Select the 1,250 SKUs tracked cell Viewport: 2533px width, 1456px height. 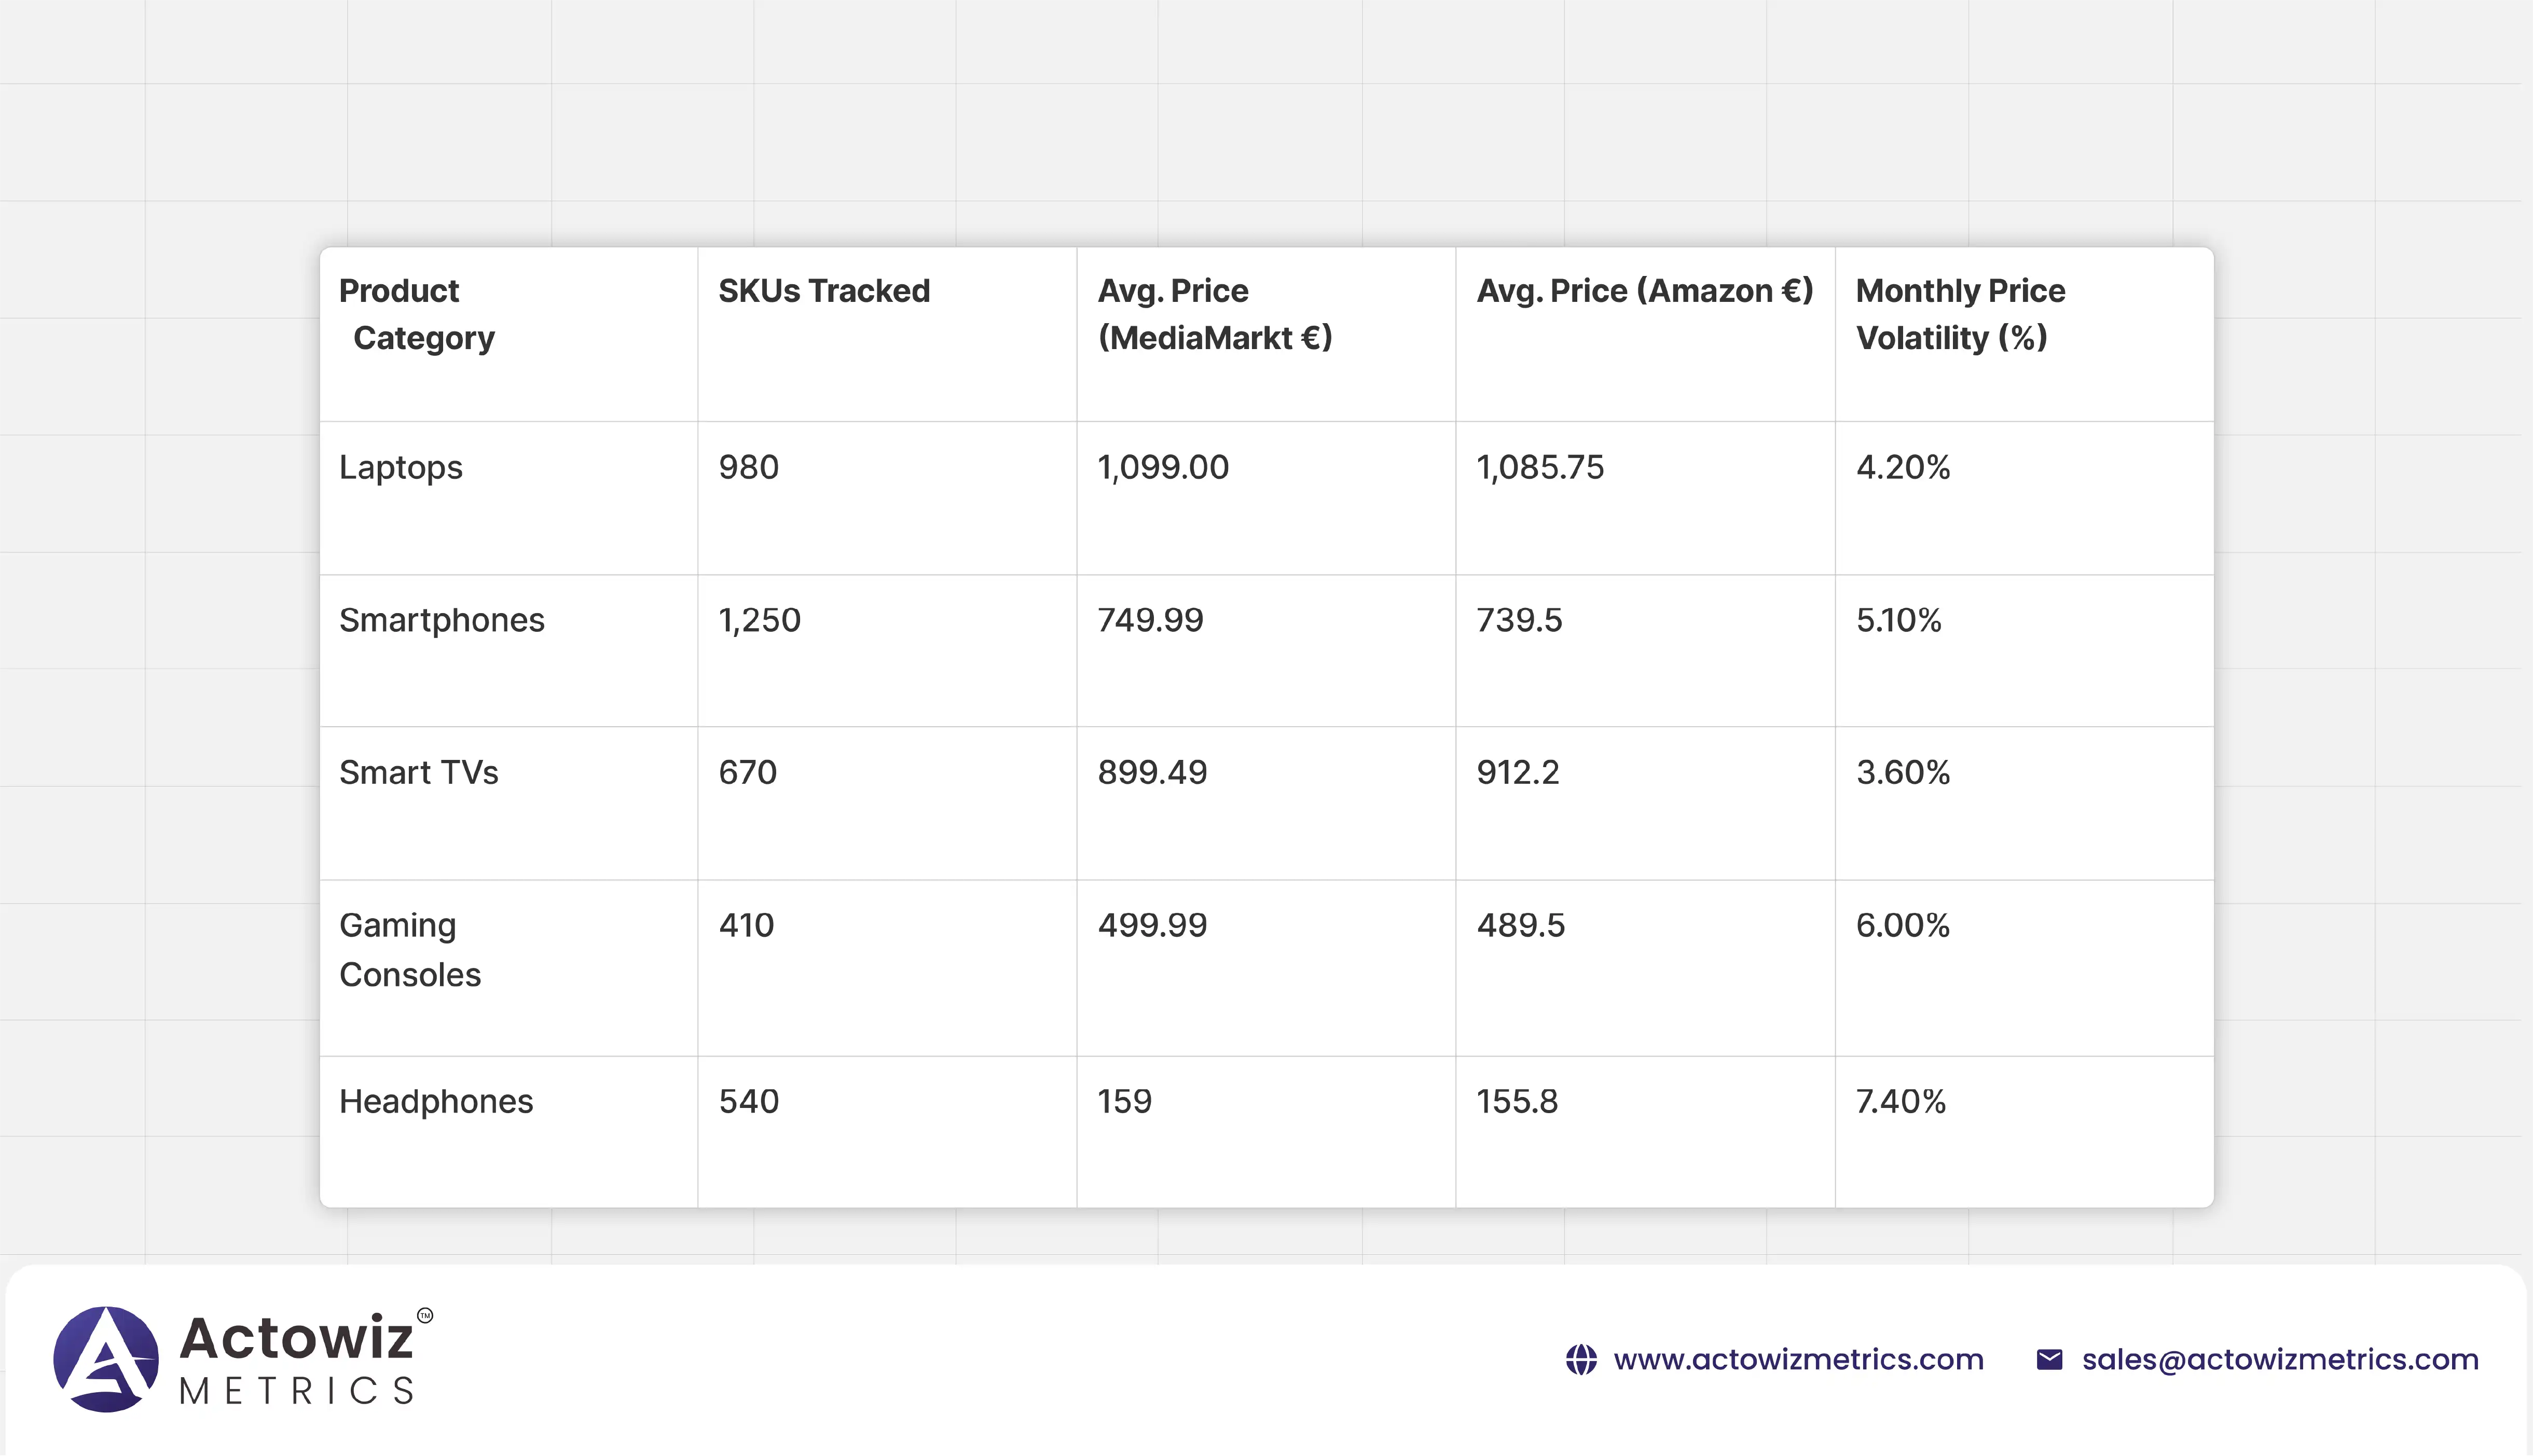[x=759, y=620]
